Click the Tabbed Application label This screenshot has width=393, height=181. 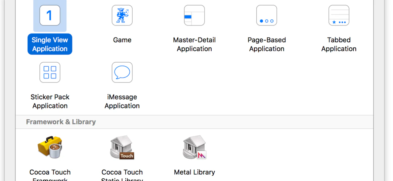[x=339, y=44]
